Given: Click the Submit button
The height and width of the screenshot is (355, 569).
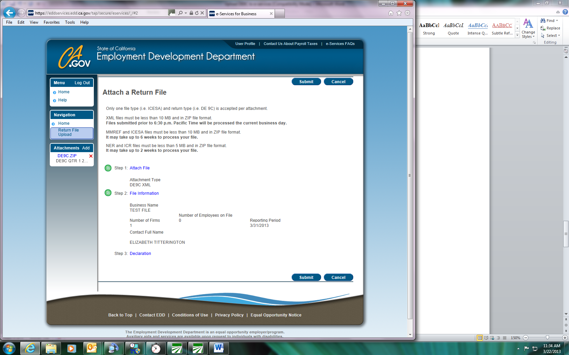Looking at the screenshot, I should coord(306,81).
